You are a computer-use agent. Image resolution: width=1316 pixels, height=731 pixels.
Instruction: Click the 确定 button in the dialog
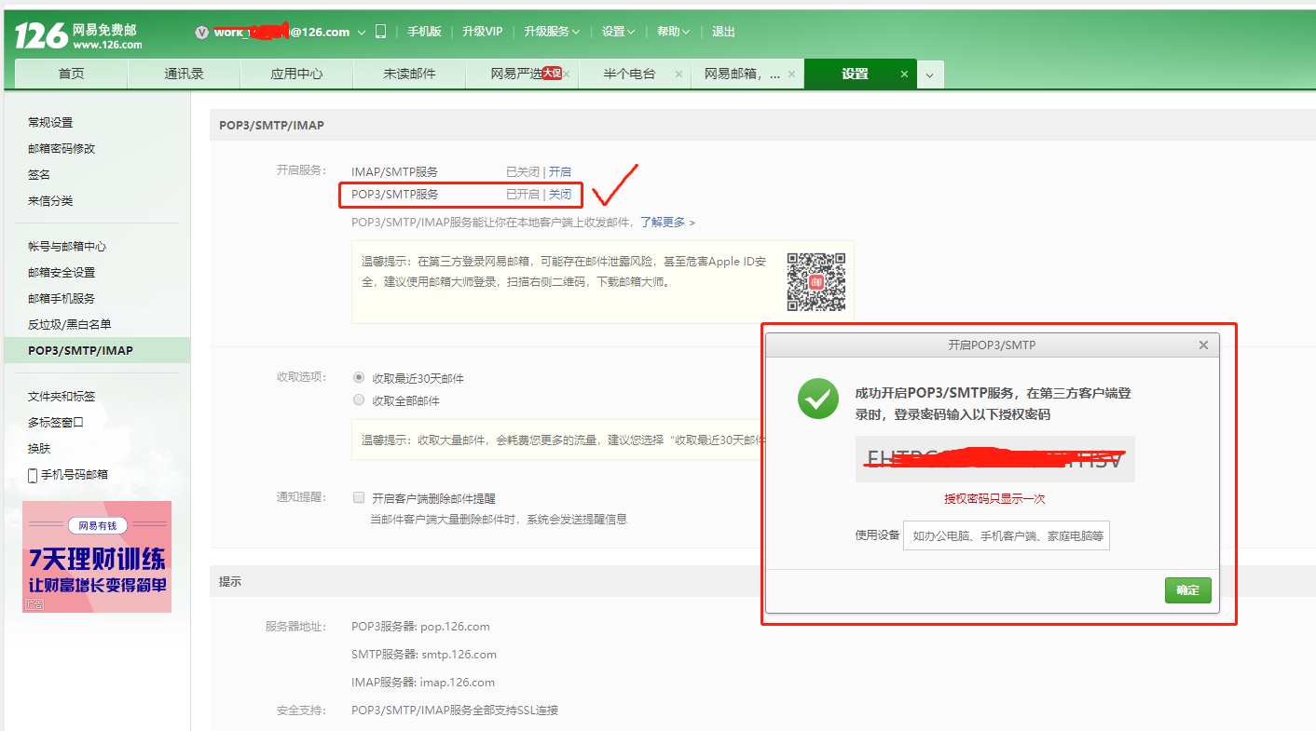(1187, 590)
